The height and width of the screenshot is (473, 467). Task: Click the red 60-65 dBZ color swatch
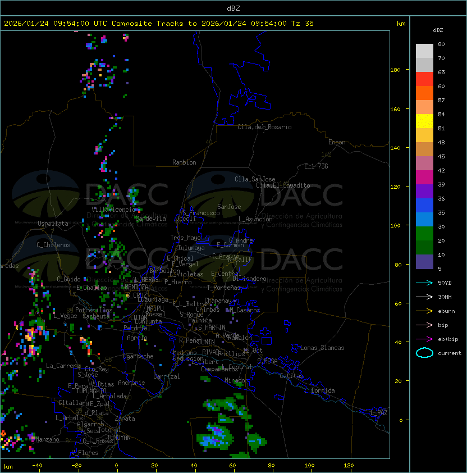424,79
